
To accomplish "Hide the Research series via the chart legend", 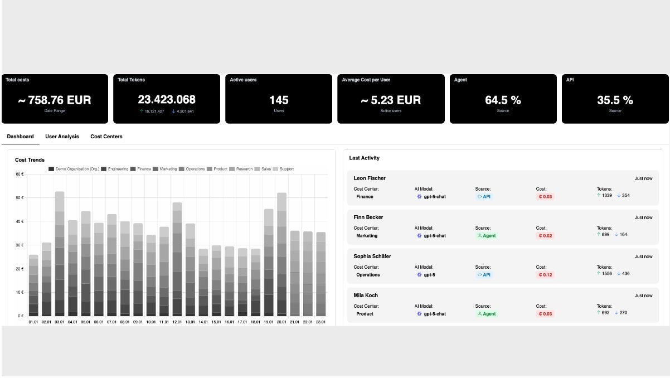I will click(241, 169).
